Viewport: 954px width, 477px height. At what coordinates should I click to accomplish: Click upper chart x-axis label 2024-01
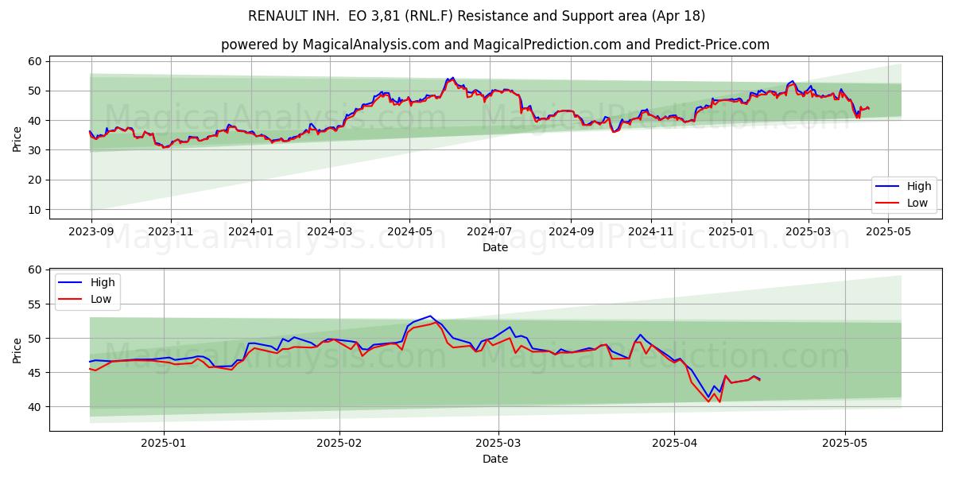click(x=251, y=231)
